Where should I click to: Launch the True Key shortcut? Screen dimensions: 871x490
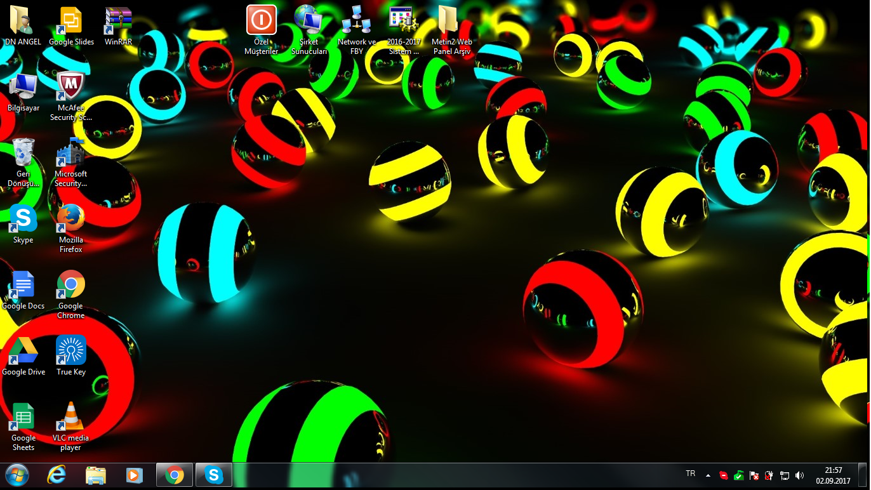pos(71,357)
